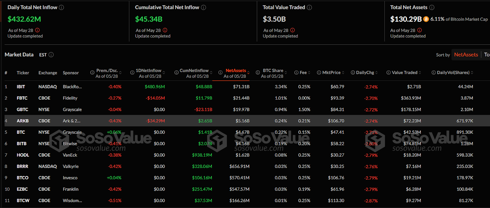
Task: Click BlackRo... sponsor in IBIT row
Action: click(72, 87)
